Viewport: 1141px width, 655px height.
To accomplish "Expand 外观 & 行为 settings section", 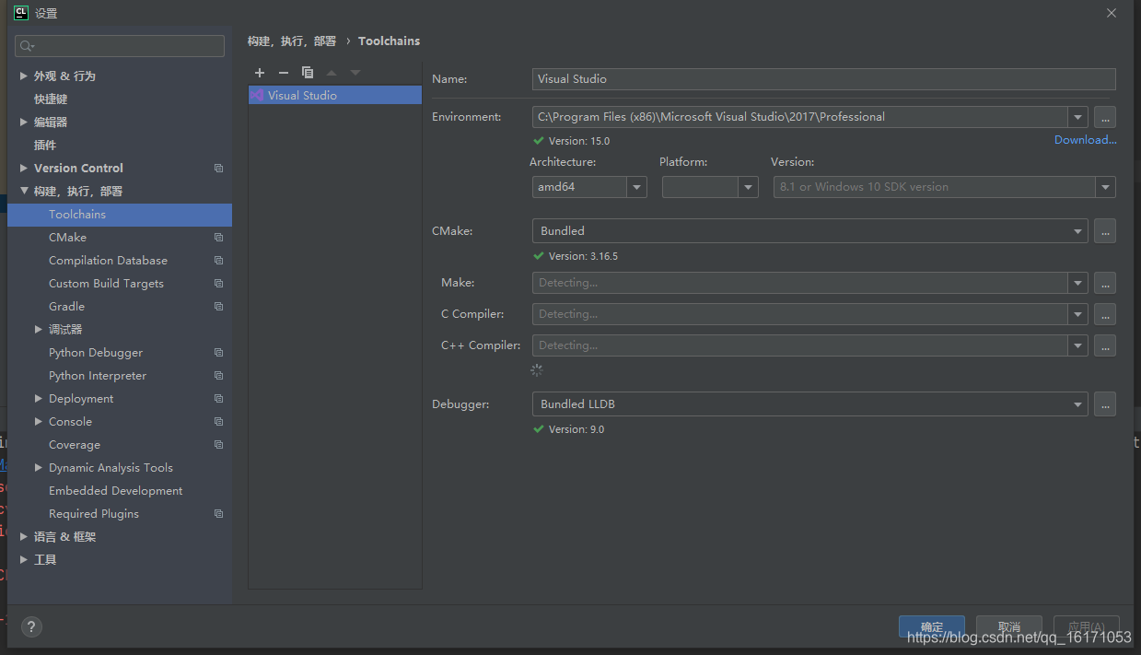I will (x=24, y=76).
